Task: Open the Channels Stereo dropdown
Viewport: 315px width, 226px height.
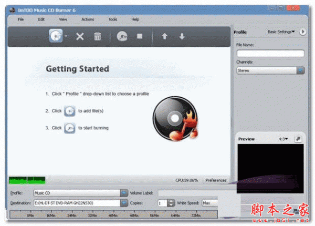Action: tap(270, 70)
